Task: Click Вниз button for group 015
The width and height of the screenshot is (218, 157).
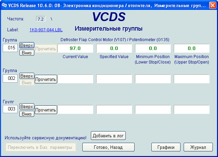Action: [x=27, y=53]
